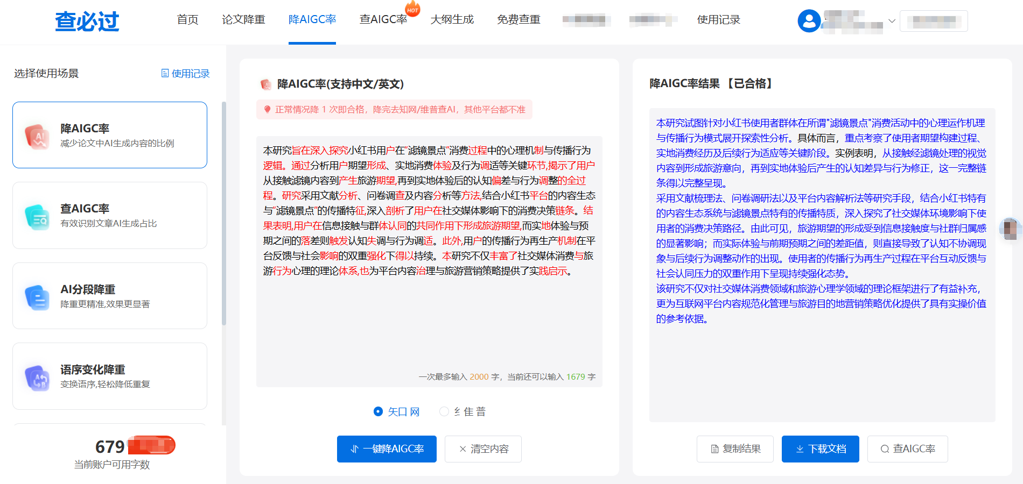Click the icon beside the 降AIGC率(支持中文/英文) heading
Viewport: 1023px width, 484px height.
pyautogui.click(x=265, y=84)
